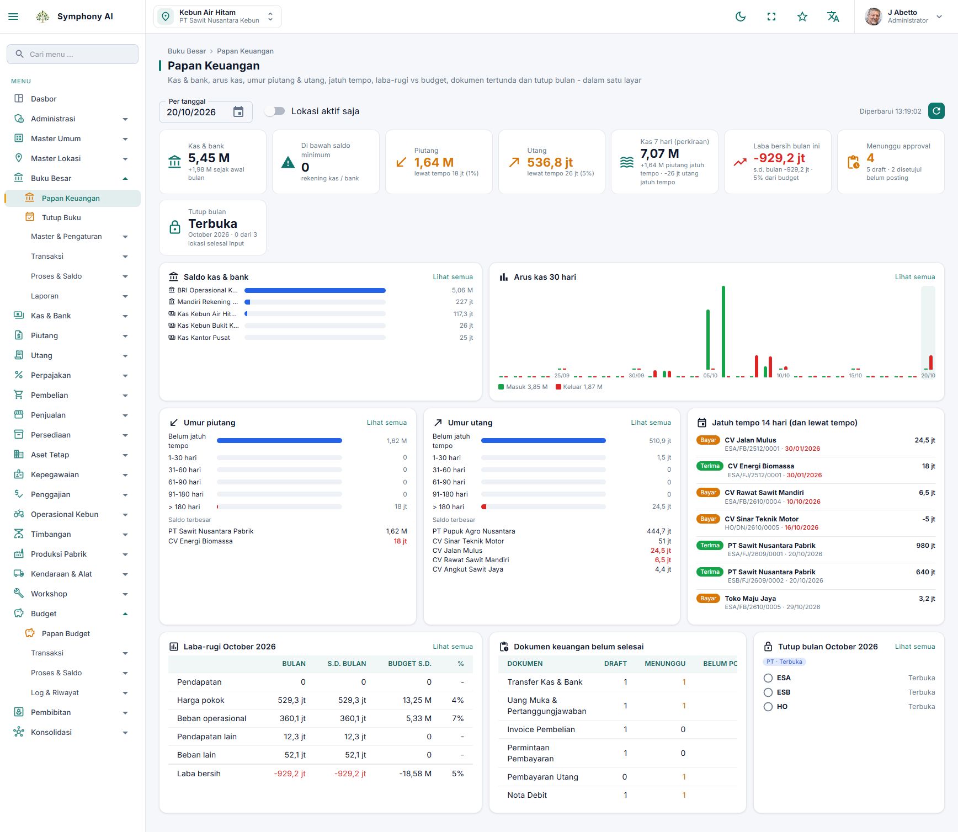Click the Menunggu approval clipboard icon
This screenshot has width=958, height=832.
pyautogui.click(x=853, y=162)
